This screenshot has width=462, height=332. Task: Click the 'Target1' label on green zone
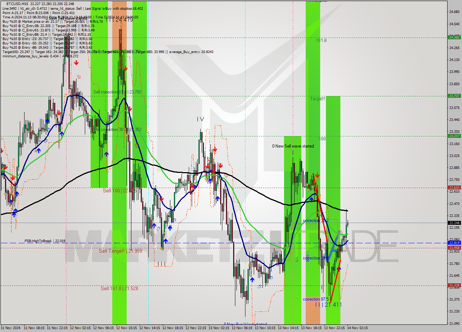pos(318,99)
